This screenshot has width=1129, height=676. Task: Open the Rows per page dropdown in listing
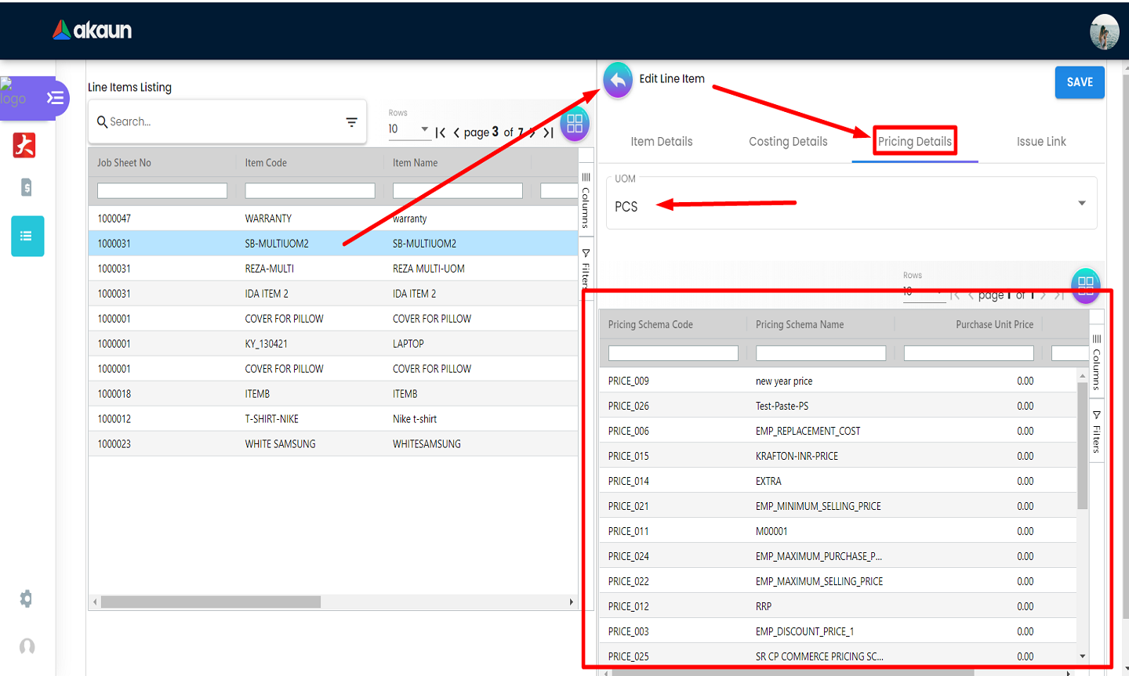coord(408,129)
